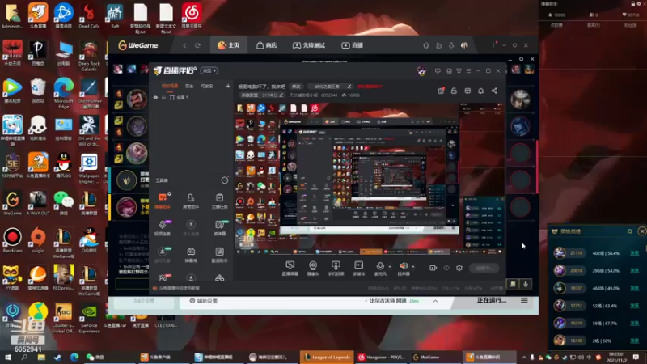Refresh the WeGame page
The height and width of the screenshot is (364, 647).
pos(197,45)
